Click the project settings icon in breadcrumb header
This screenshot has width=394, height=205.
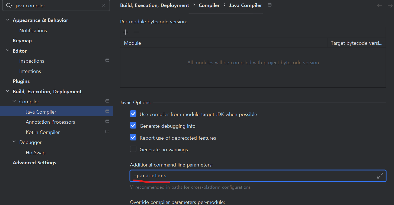pos(269,5)
